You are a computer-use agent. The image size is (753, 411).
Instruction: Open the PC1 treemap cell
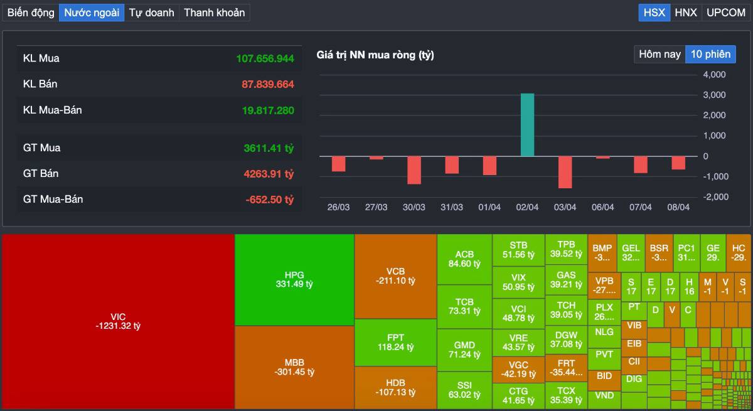pos(686,253)
